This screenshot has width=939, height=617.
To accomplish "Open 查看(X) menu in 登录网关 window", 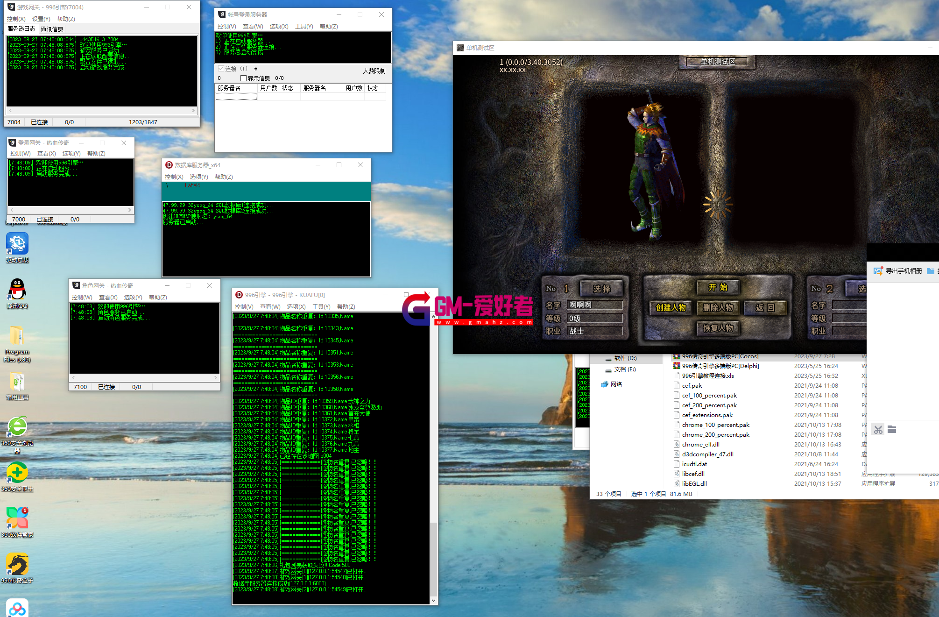I will click(x=46, y=154).
